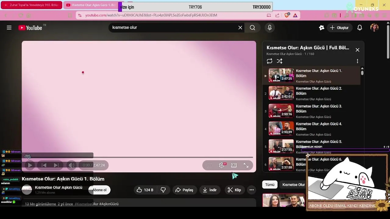The height and width of the screenshot is (219, 390).
Task: Open the account avatar menu
Action: [374, 28]
